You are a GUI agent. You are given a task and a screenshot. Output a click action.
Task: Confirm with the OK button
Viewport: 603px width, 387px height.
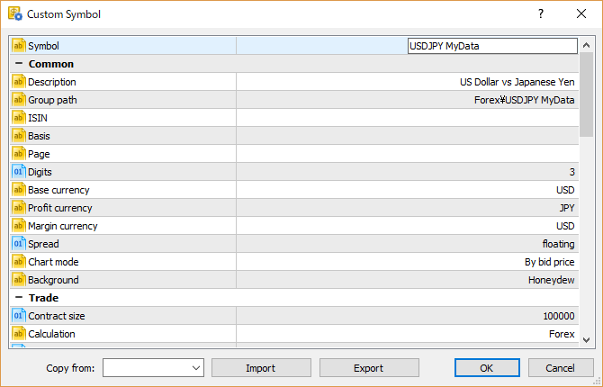click(487, 368)
